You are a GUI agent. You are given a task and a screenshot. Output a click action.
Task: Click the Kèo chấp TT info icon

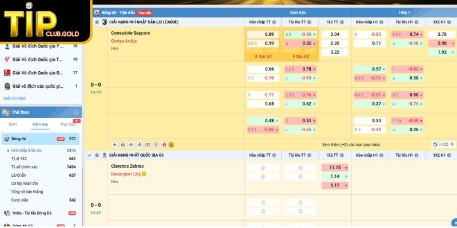(274, 22)
